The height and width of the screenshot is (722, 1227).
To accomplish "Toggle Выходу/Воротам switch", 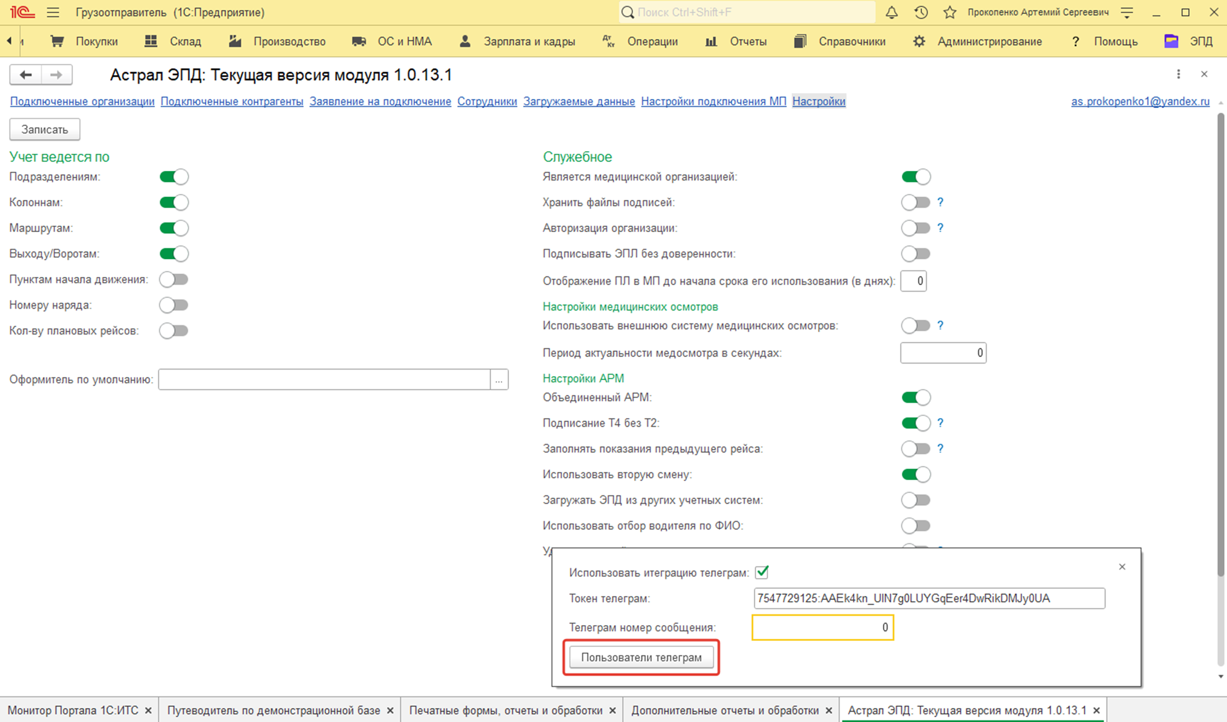I will click(x=174, y=253).
